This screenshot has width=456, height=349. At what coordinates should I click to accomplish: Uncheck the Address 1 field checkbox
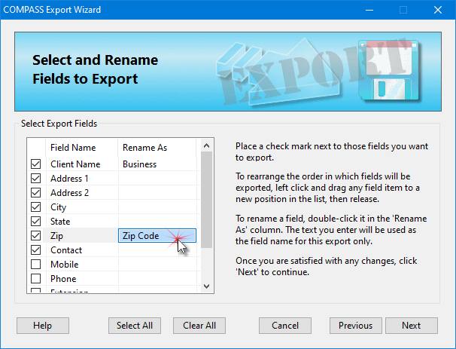pos(36,179)
